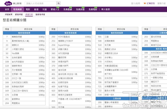Click channel 363 醫師好辣 entry

point(70,58)
